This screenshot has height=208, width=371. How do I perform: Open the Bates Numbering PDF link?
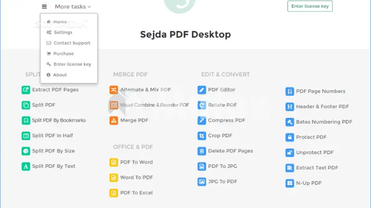[324, 122]
